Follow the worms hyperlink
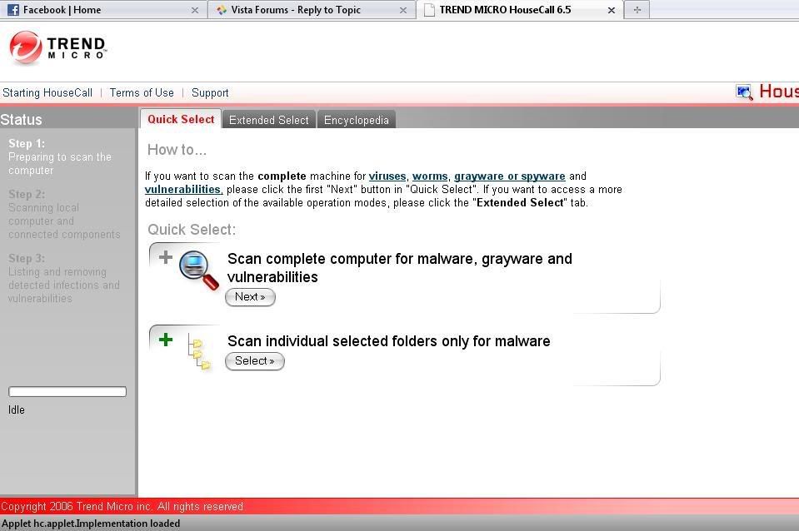The width and height of the screenshot is (799, 531). tap(430, 176)
